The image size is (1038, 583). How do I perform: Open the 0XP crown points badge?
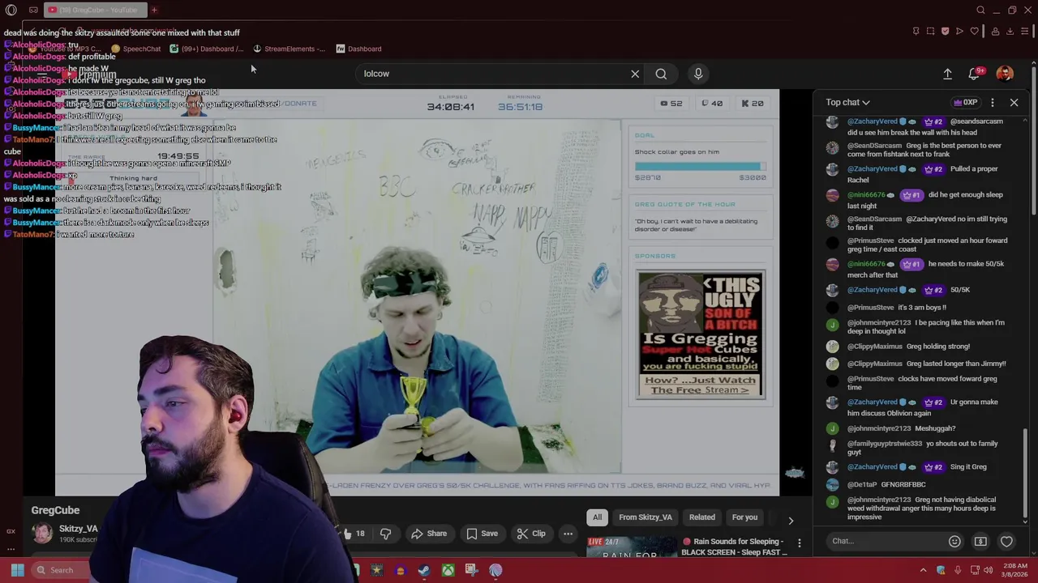[966, 102]
